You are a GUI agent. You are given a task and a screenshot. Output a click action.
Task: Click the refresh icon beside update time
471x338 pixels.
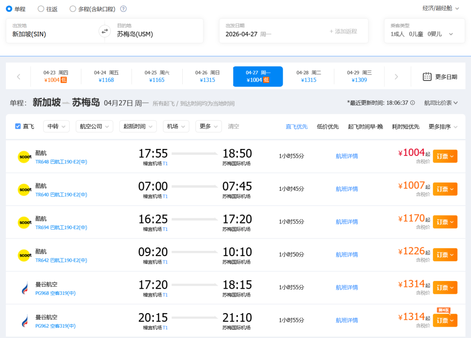[413, 103]
